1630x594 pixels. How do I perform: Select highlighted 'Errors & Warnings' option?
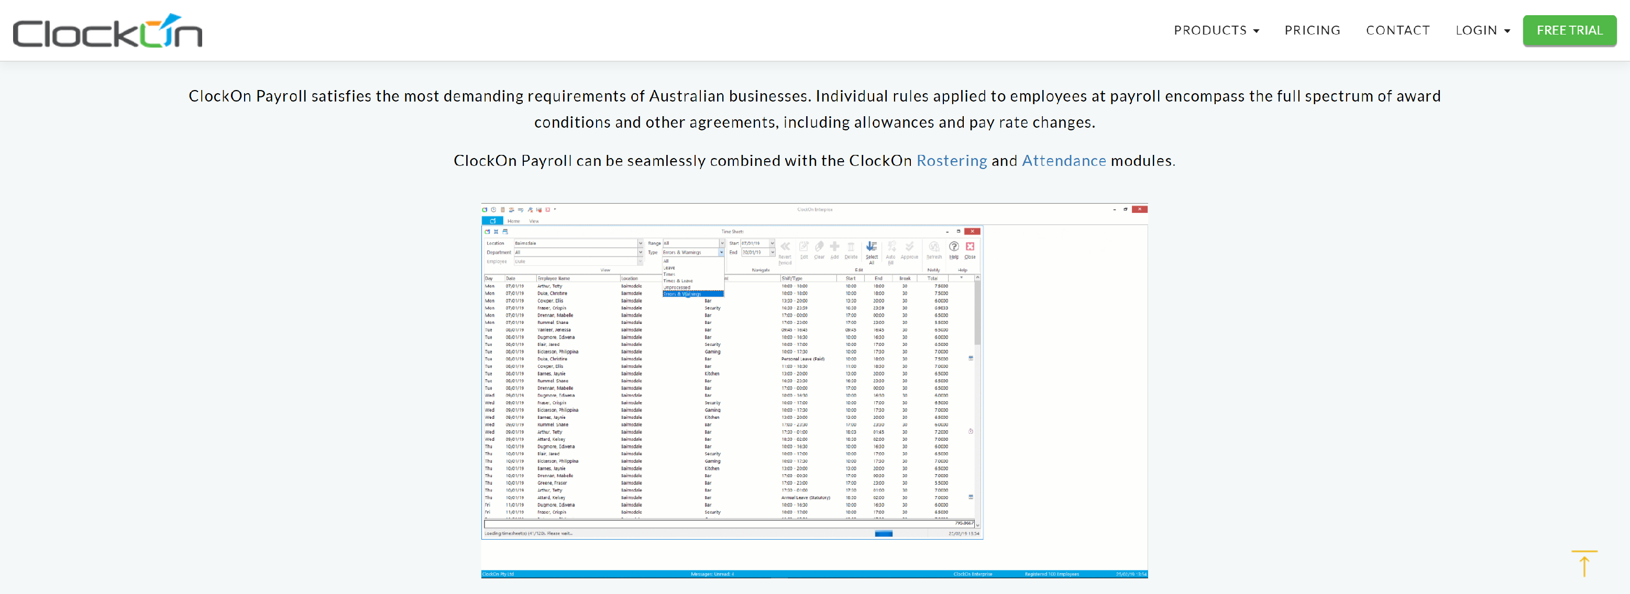pyautogui.click(x=692, y=294)
